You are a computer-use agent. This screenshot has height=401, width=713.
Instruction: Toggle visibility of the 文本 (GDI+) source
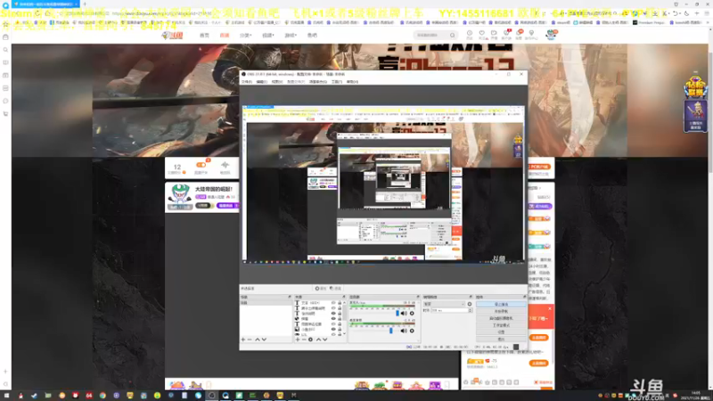[x=333, y=303]
